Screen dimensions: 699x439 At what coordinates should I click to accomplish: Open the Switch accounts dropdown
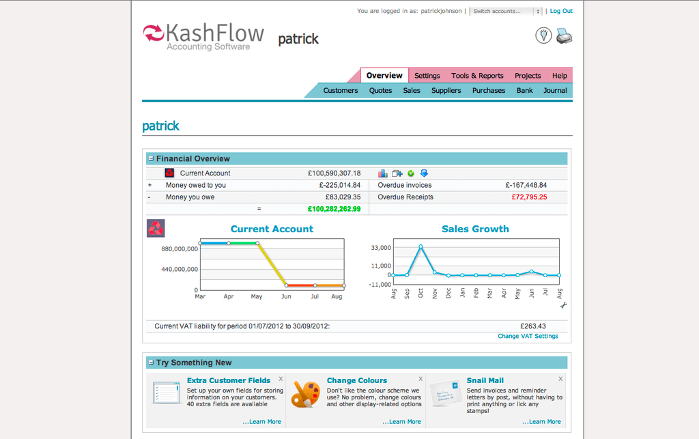coord(507,12)
